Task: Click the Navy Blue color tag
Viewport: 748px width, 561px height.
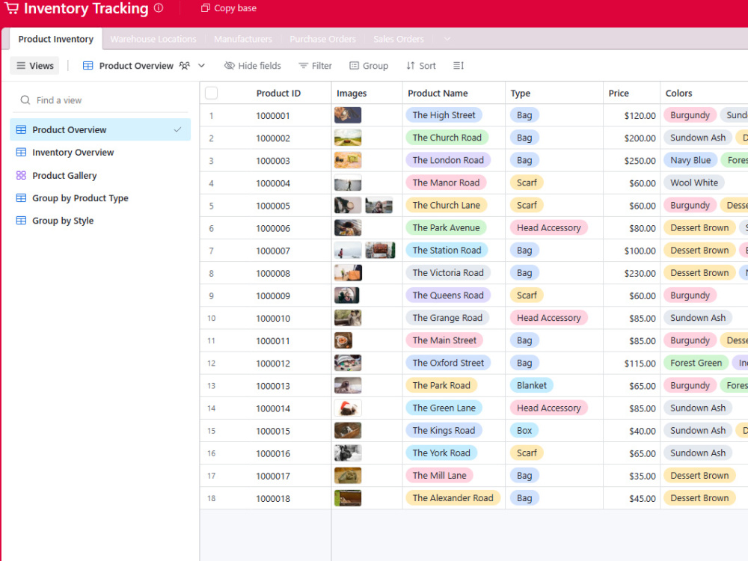Action: (x=690, y=160)
